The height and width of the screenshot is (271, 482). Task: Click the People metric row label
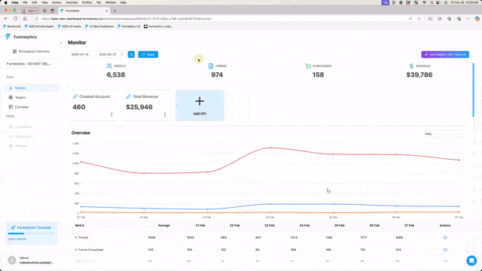(83, 238)
